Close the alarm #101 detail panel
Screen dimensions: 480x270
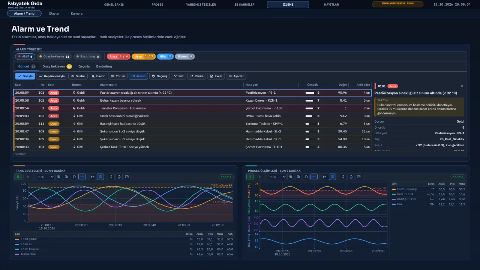coord(462,86)
